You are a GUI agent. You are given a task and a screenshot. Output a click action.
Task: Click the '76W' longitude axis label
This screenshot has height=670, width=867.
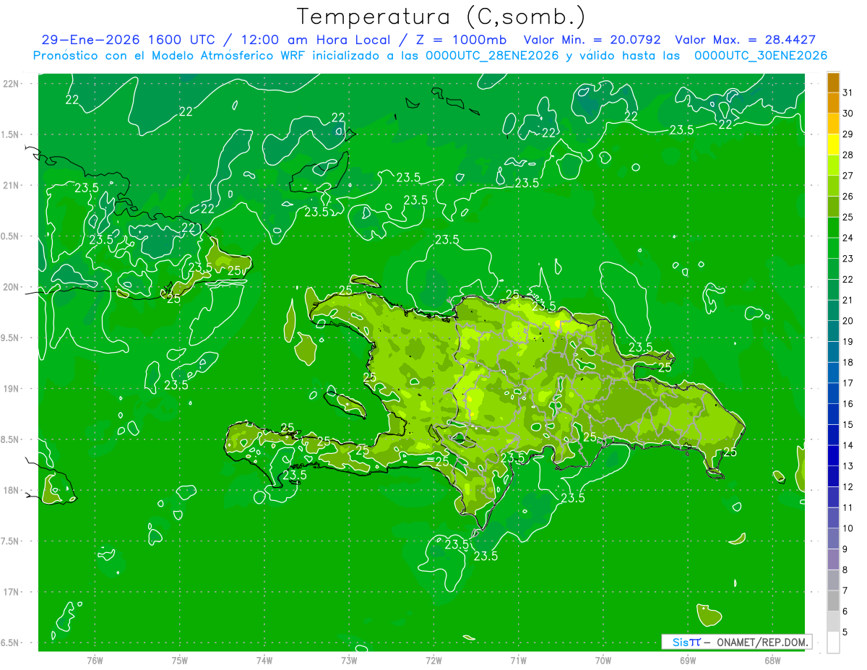click(x=95, y=661)
